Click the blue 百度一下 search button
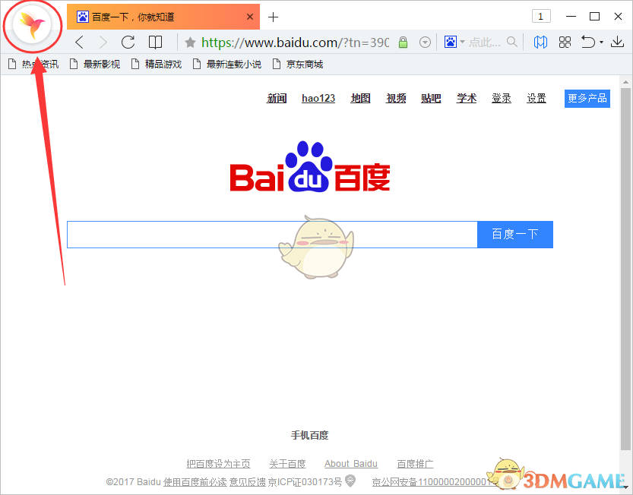Viewport: 633px width, 495px height. [x=515, y=235]
